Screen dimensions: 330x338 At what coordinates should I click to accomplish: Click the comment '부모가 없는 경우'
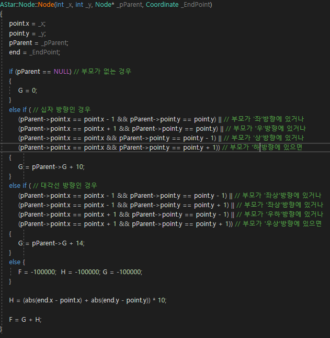point(106,71)
